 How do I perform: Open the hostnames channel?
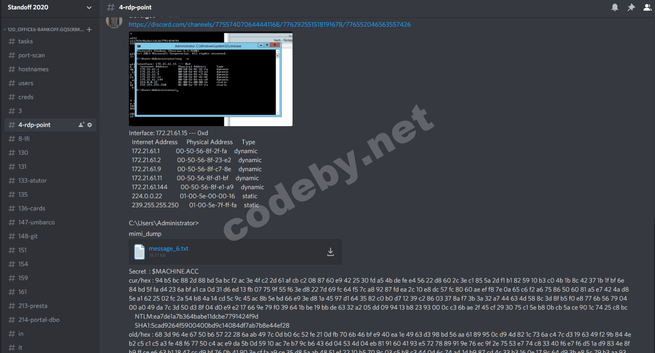click(50, 69)
